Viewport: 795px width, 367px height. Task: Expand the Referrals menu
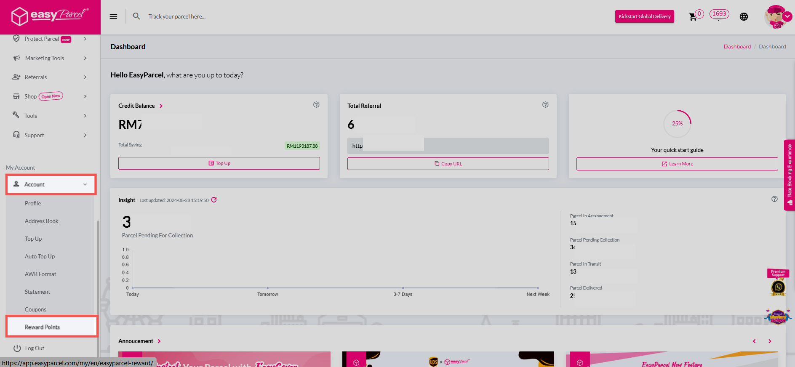(x=50, y=77)
